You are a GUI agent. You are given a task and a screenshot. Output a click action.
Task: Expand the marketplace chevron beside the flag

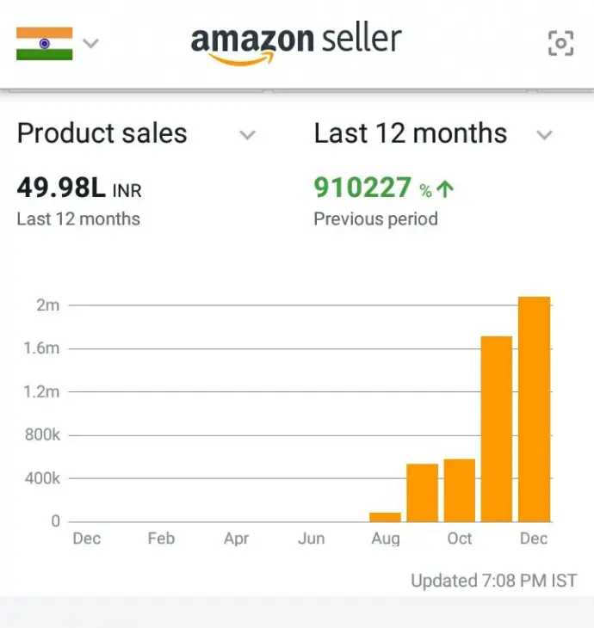point(90,43)
